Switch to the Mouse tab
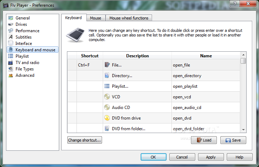 point(96,18)
